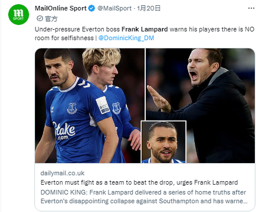Viewport: 256px width, 212px height.
Task: Click the official checkmark icon next to 官方
Action: [x=40, y=19]
